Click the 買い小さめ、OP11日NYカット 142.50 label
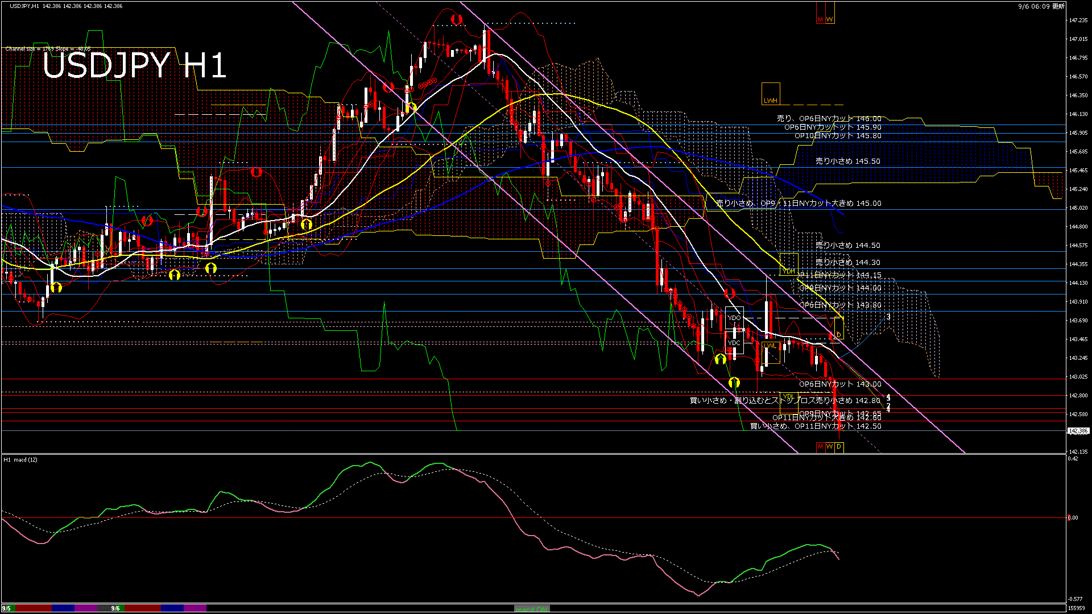The image size is (1092, 614). pos(816,426)
